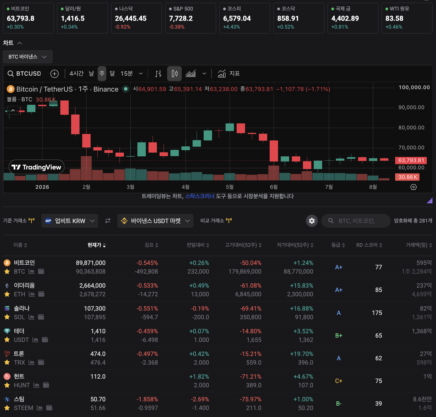This screenshot has width=436, height=417.
Task: Collapse the chart legend arrow
Action: 13,110
